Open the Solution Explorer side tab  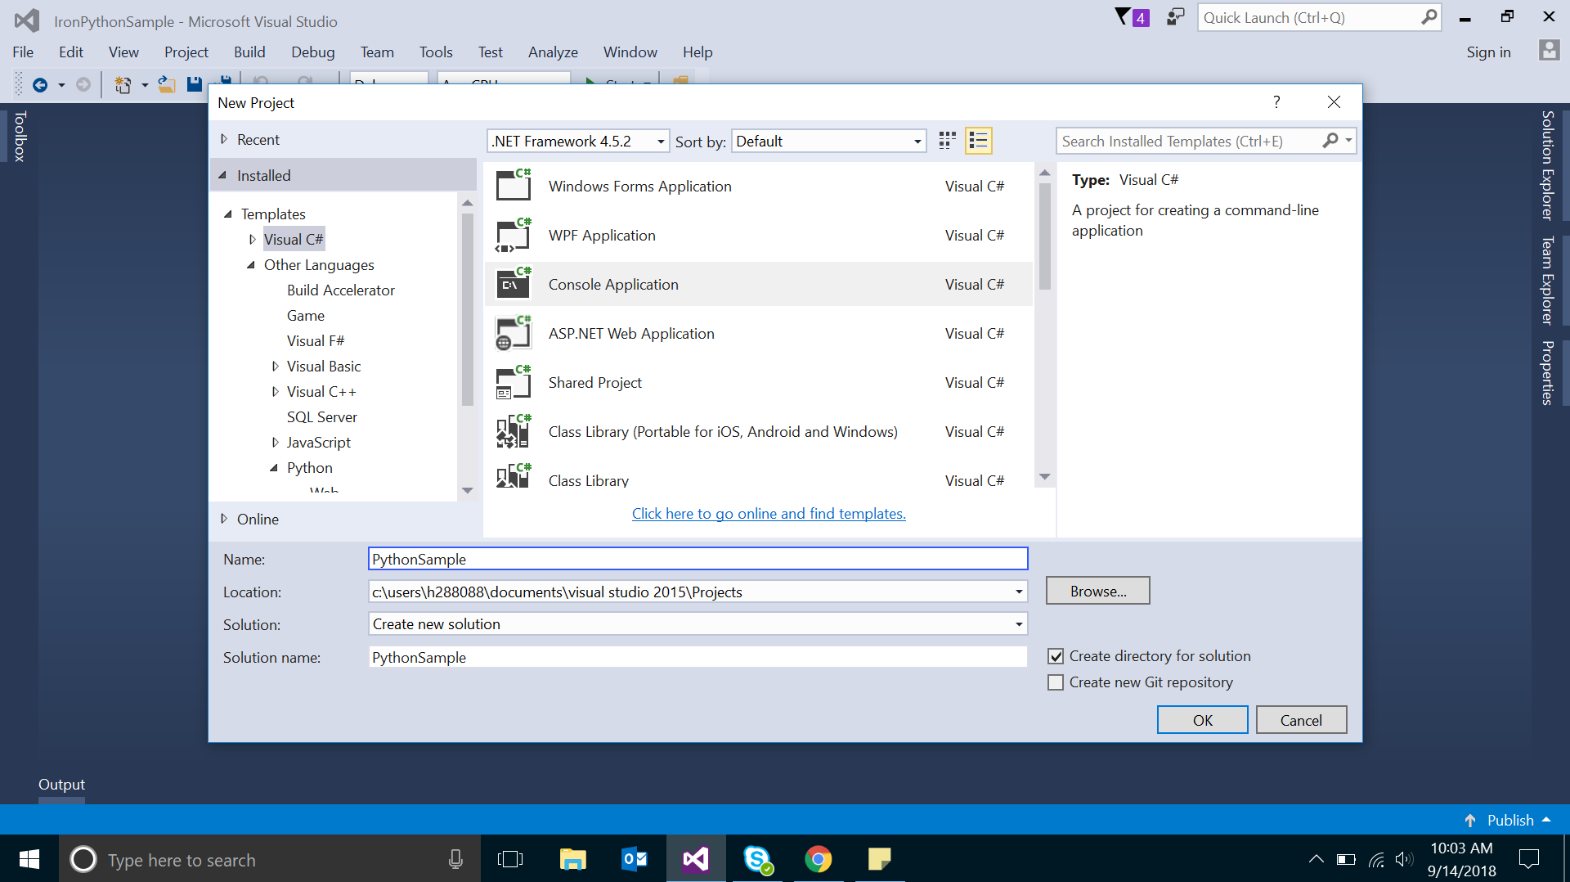(1547, 165)
